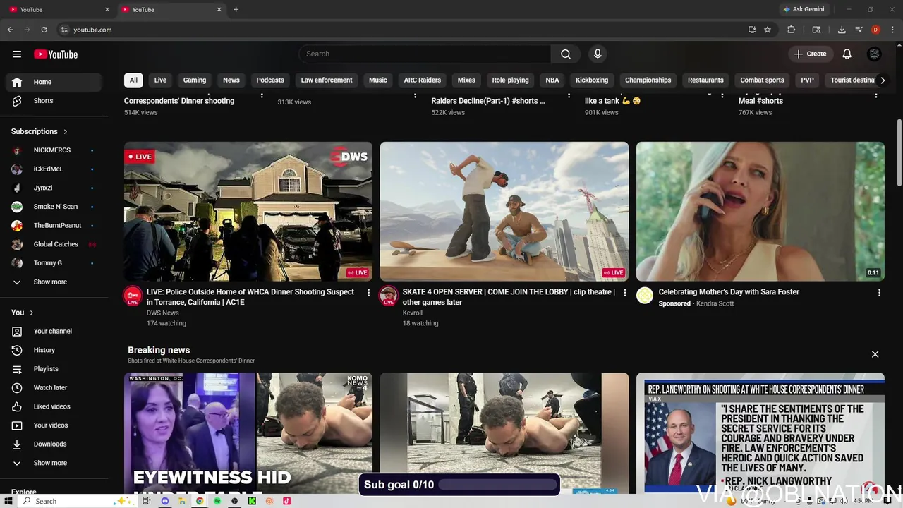Start voice search with the microphone

[598, 54]
